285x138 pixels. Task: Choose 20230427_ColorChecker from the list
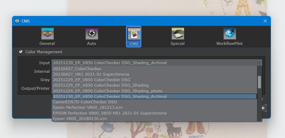[77, 69]
